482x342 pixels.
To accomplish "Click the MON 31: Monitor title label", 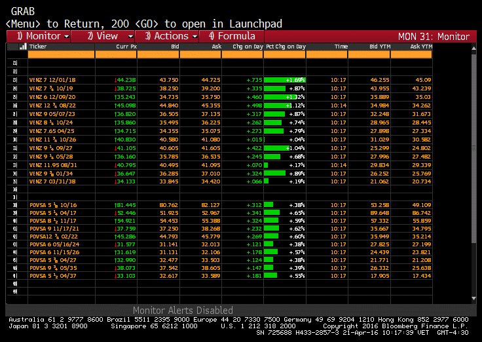I will (x=434, y=37).
